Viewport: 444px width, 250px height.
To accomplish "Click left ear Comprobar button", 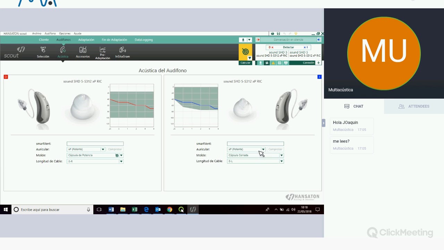I will (x=275, y=149).
